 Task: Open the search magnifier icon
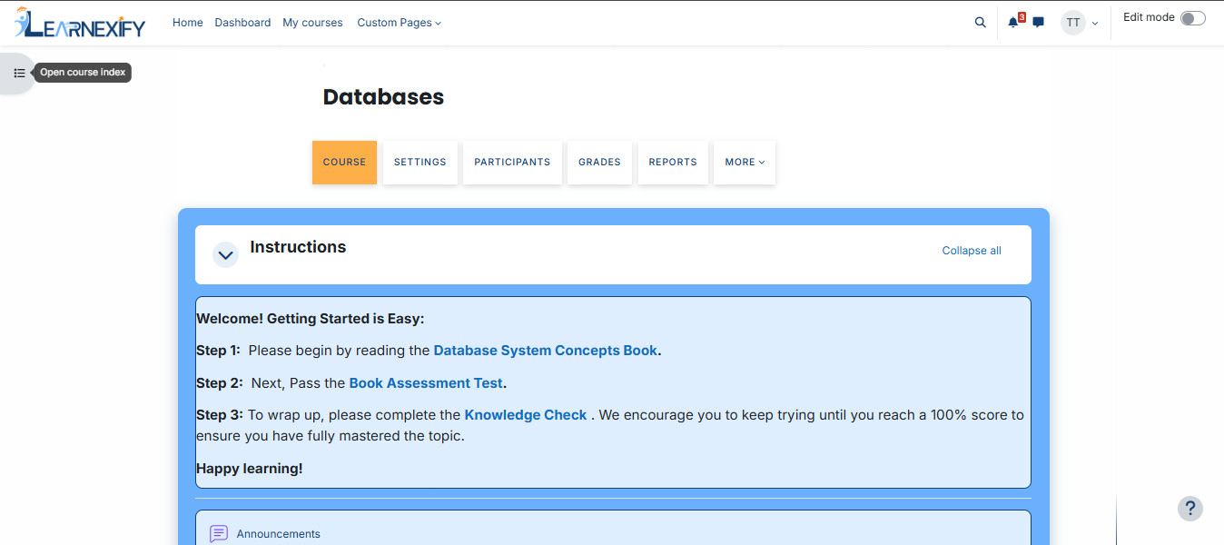pos(980,23)
